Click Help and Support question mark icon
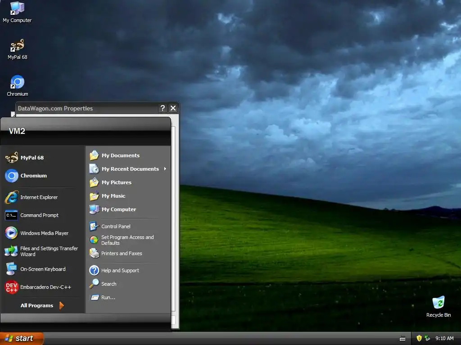The height and width of the screenshot is (345, 461). (94, 270)
